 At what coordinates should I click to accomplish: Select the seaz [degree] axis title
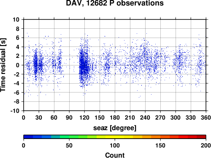coord(115,128)
